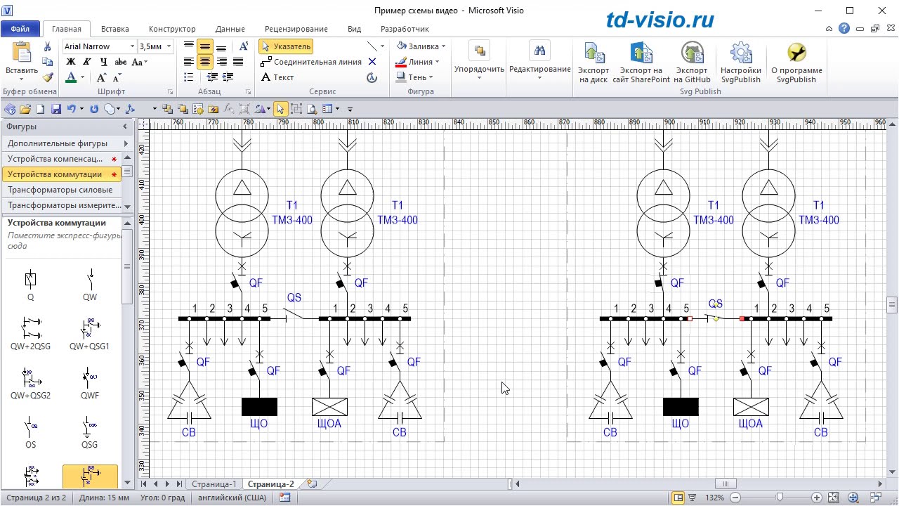Adjust the zoom slider handle
Screen dimensions: 899x506
[x=779, y=498]
